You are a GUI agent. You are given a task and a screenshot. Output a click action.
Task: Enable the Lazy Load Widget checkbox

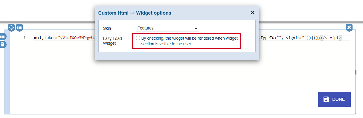tap(138, 38)
